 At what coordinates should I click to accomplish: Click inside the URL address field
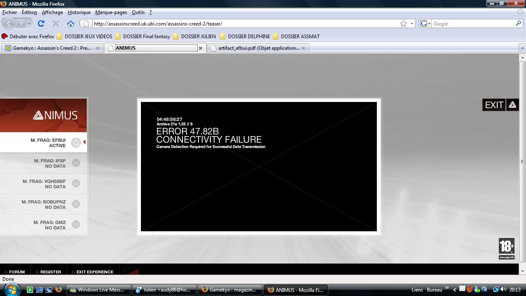coord(245,23)
